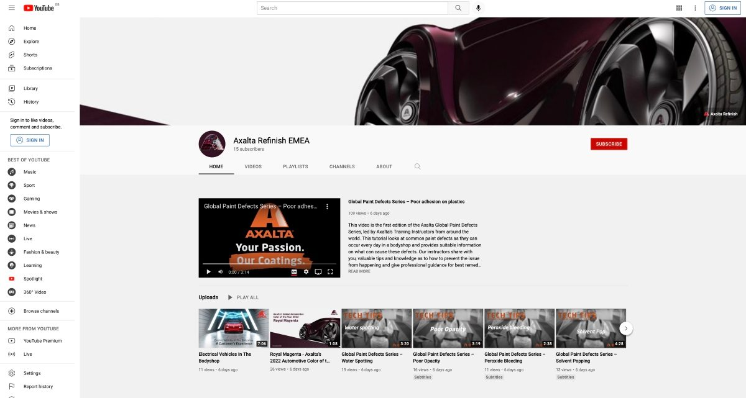Click Axalta Refinish banner link
Viewport: 746px width, 398px height.
(721, 114)
